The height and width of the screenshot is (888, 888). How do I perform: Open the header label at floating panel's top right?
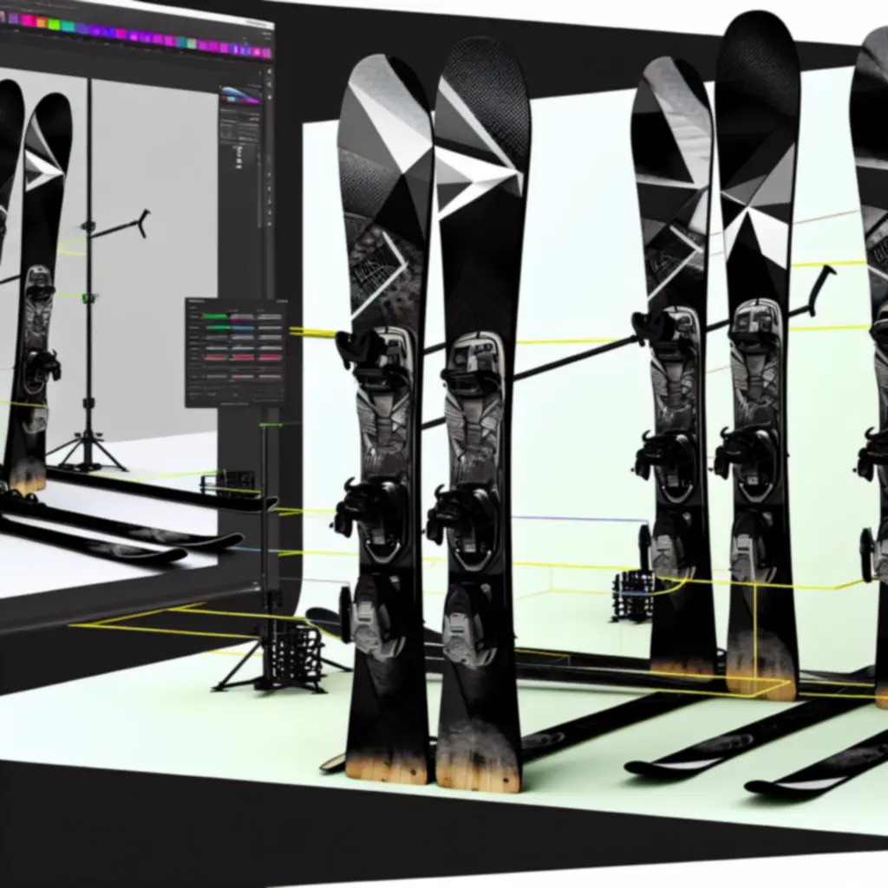[282, 301]
